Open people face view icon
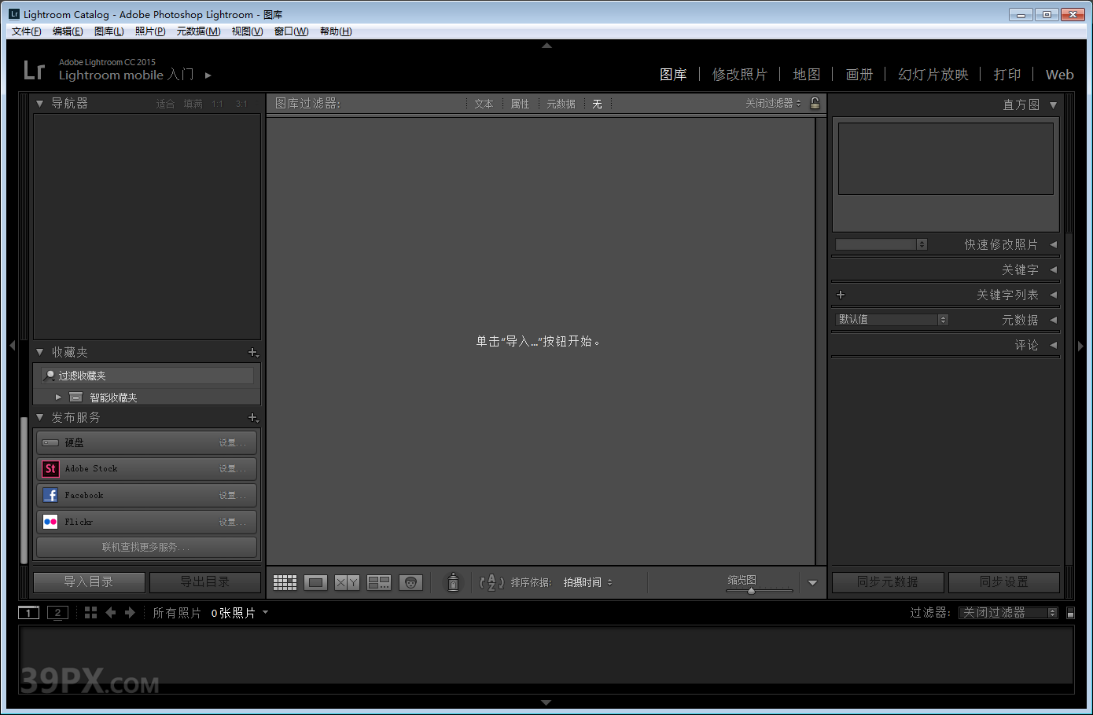Image resolution: width=1093 pixels, height=715 pixels. (x=410, y=582)
